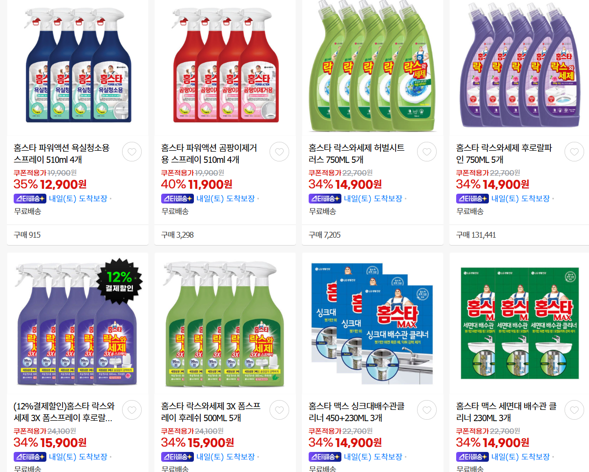Click the 34% 15,900원 price on 후레쉬 500ML
The height and width of the screenshot is (472, 589).
pos(198,443)
